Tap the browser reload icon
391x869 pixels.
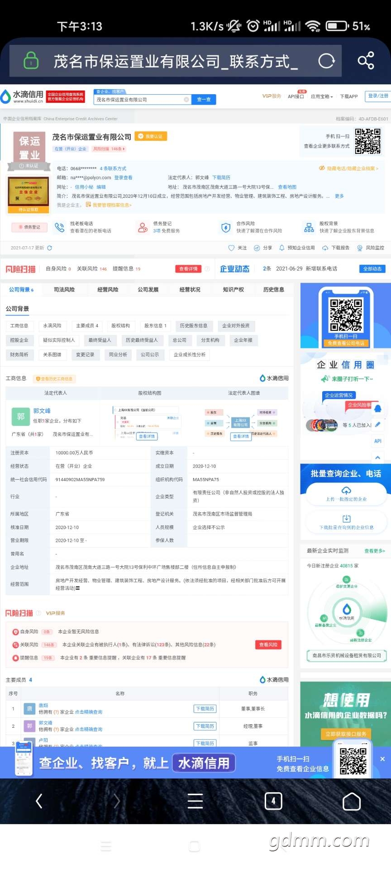coord(326,61)
